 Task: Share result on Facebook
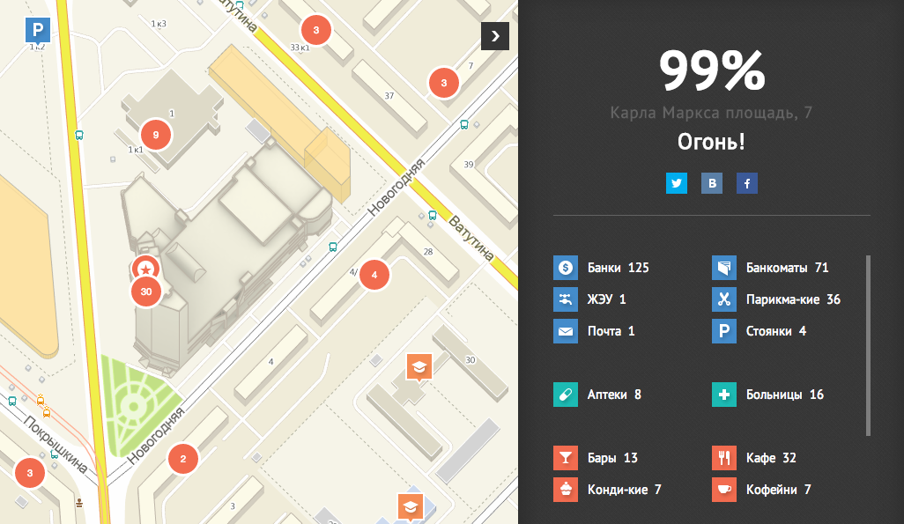click(x=746, y=183)
